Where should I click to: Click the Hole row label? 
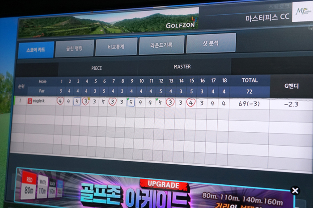pos(42,82)
